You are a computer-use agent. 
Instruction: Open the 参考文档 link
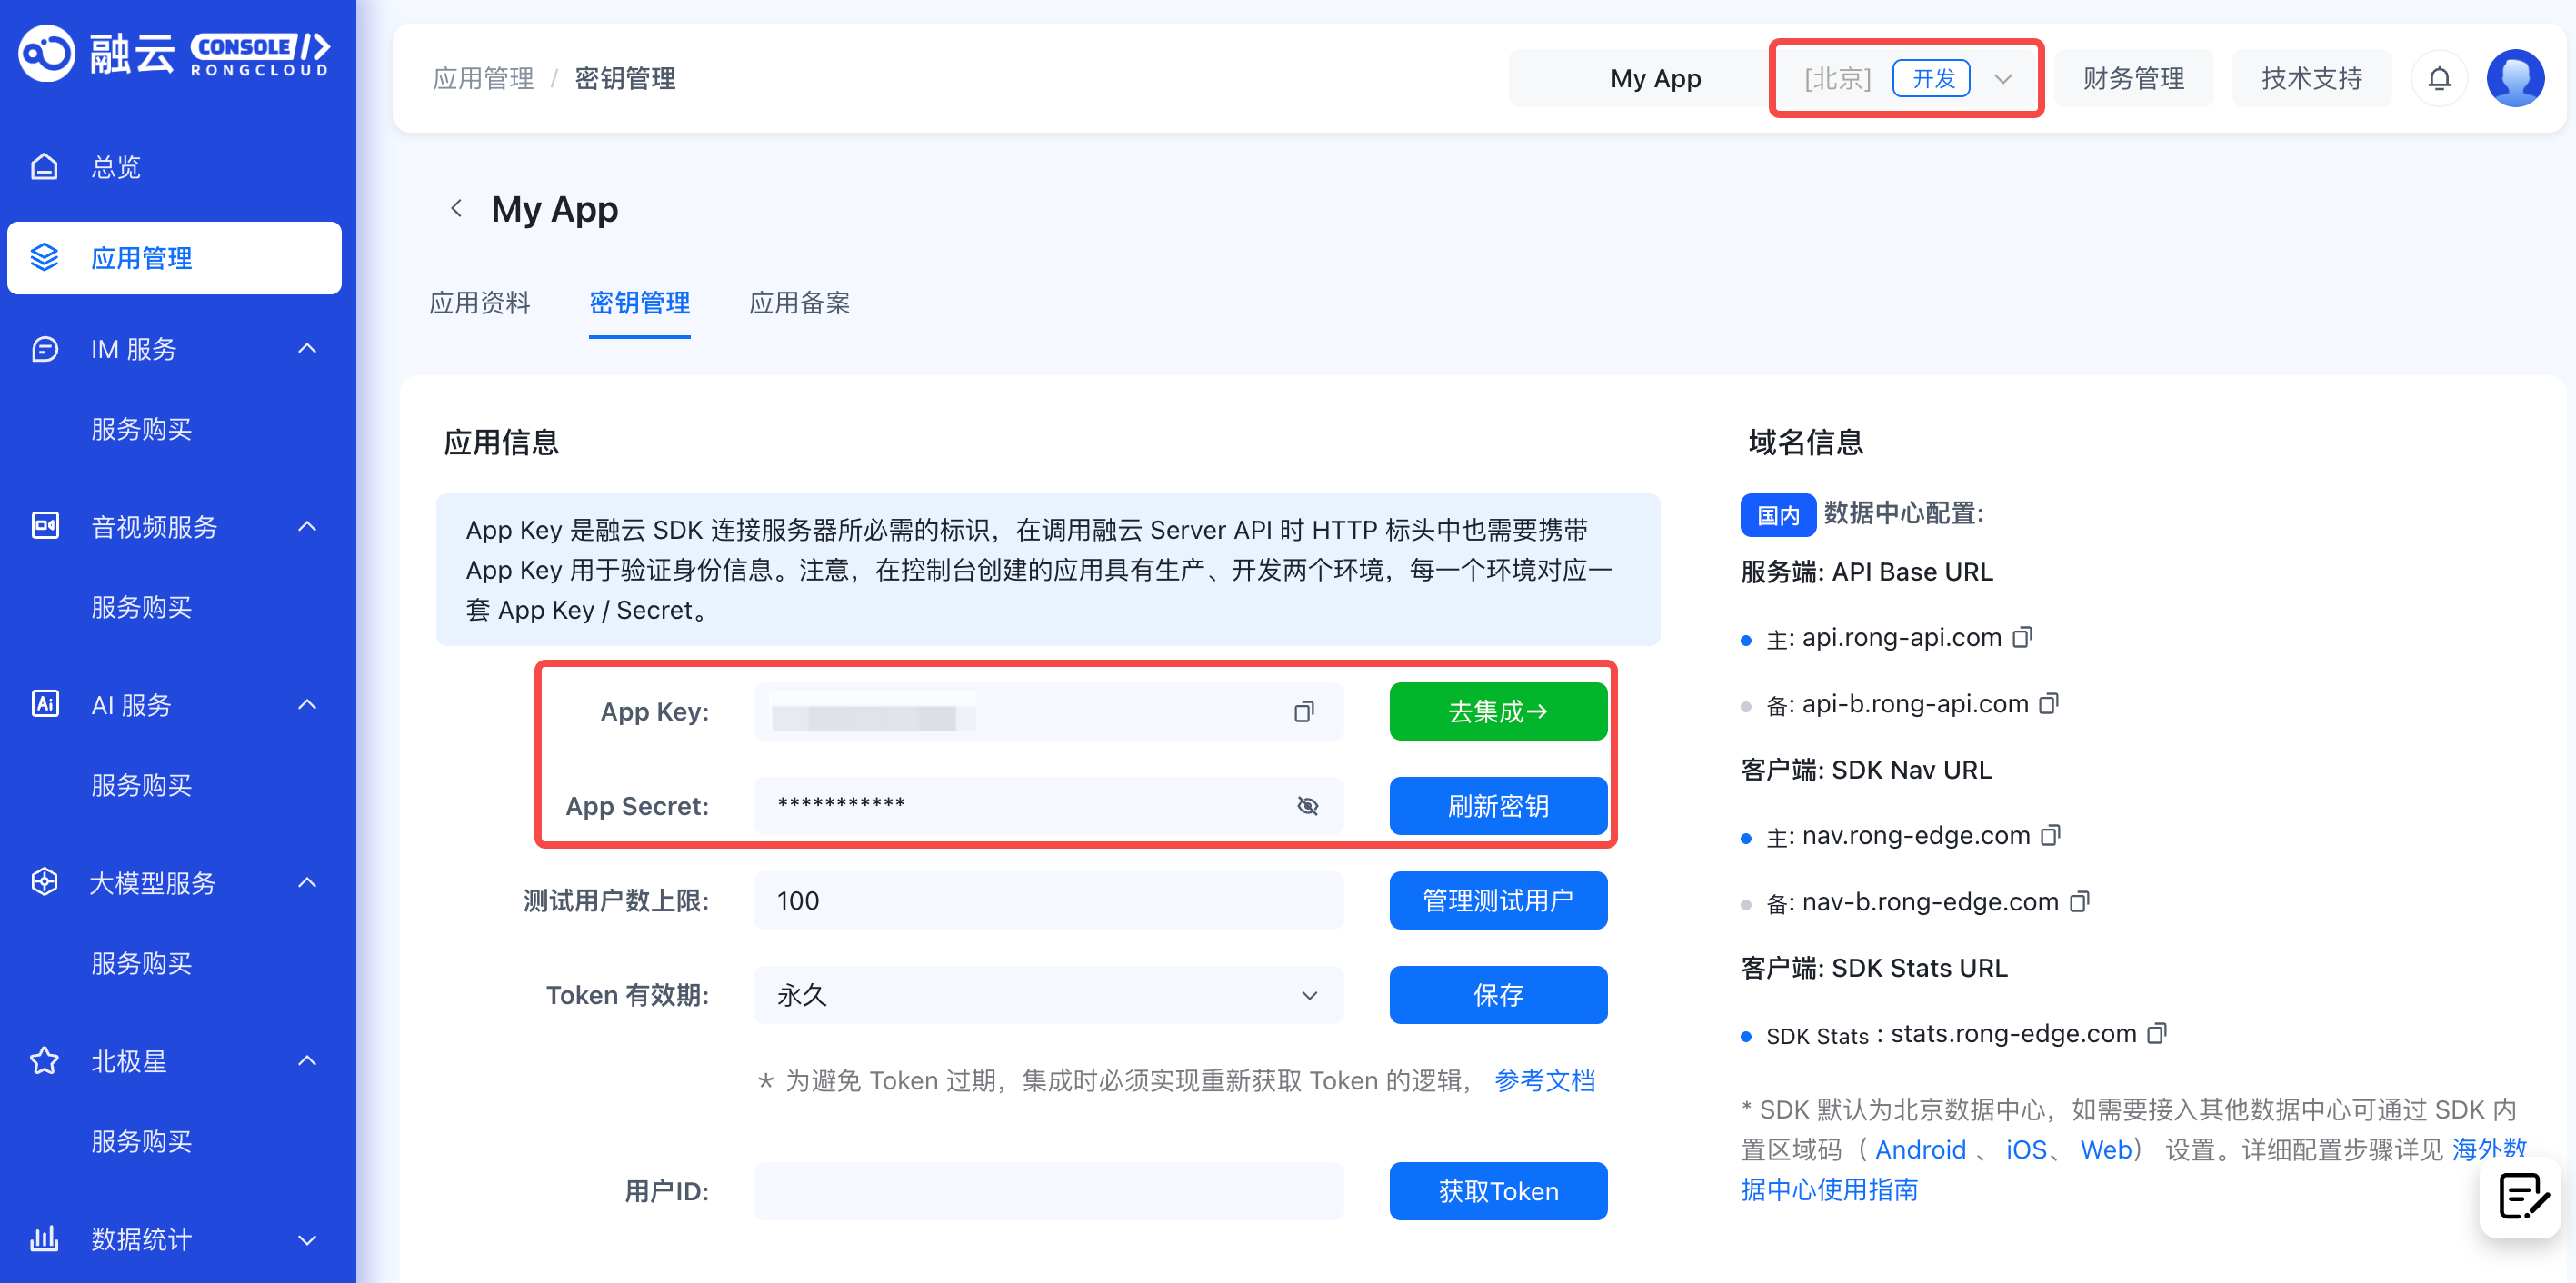tap(1545, 1080)
